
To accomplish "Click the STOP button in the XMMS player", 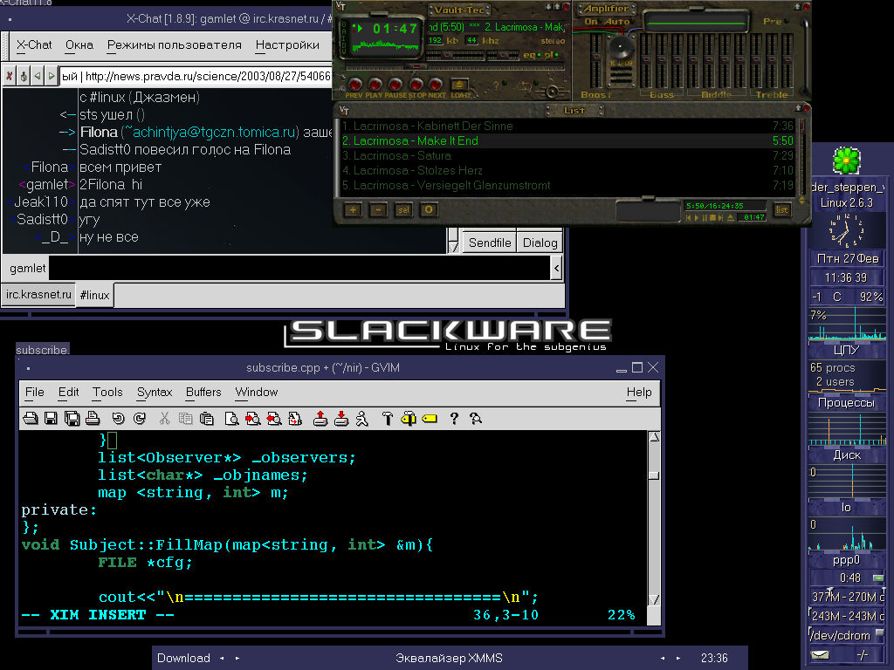I will pyautogui.click(x=417, y=85).
